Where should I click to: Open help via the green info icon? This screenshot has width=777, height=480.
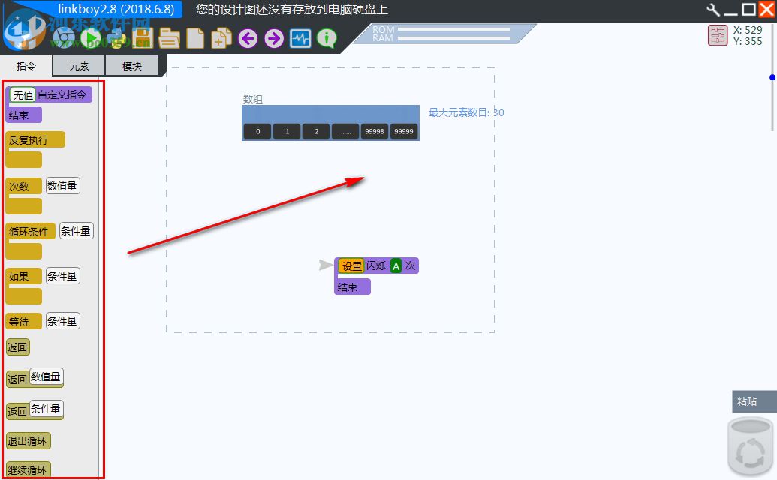click(327, 38)
